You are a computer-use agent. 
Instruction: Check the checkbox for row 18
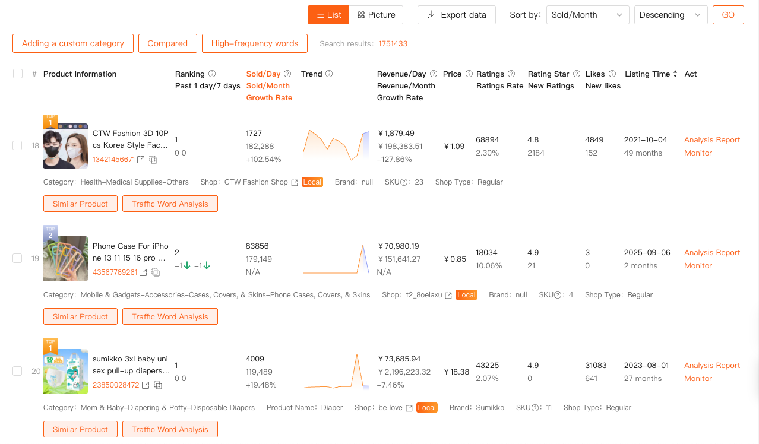[x=17, y=145]
